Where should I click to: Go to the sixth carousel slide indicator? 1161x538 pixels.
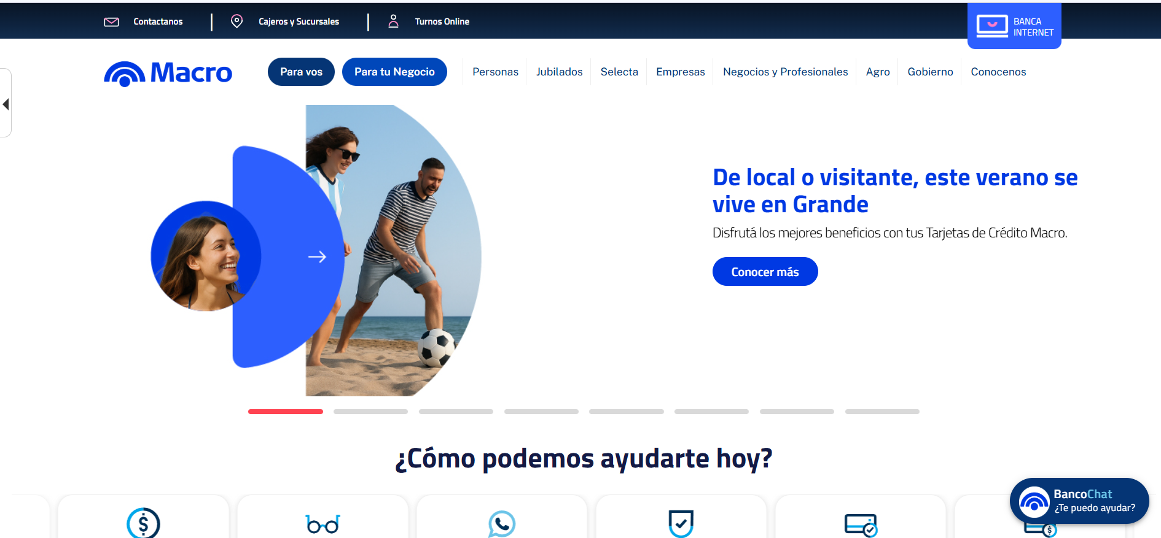[x=711, y=412]
